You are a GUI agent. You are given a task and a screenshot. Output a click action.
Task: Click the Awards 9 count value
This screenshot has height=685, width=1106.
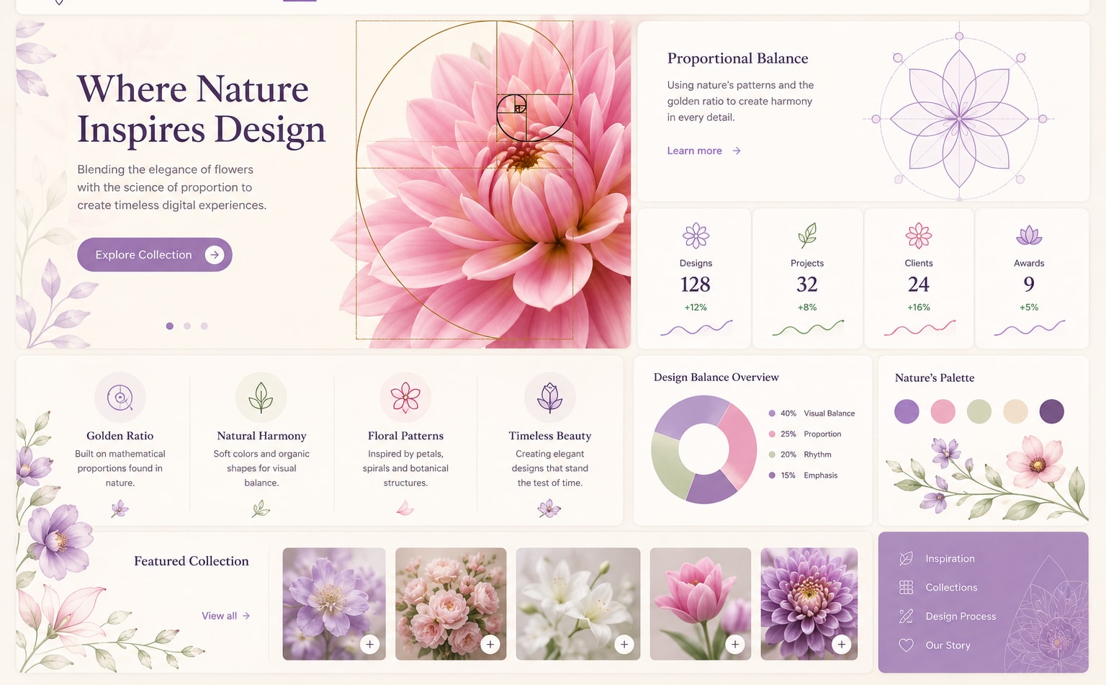[x=1029, y=285]
